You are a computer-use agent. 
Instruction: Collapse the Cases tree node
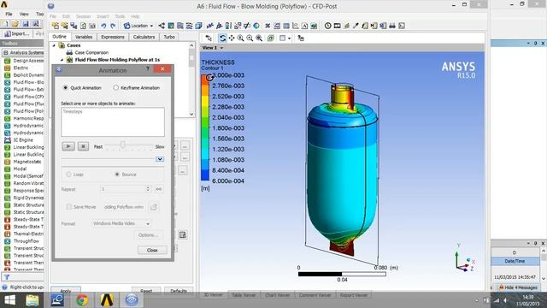click(54, 45)
